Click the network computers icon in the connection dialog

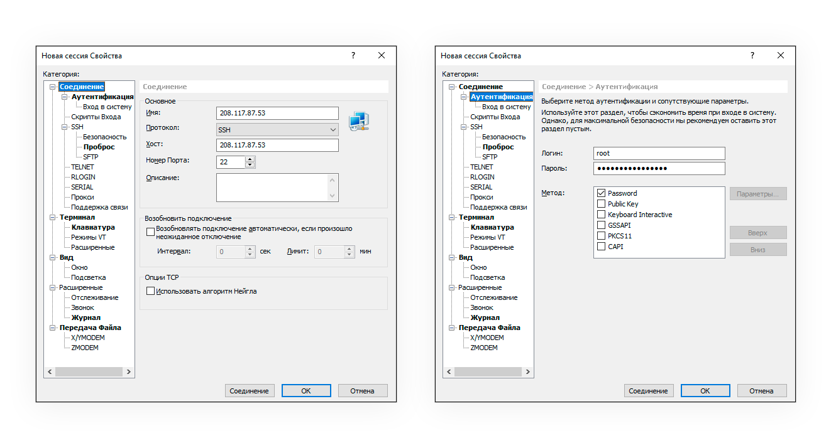(358, 122)
